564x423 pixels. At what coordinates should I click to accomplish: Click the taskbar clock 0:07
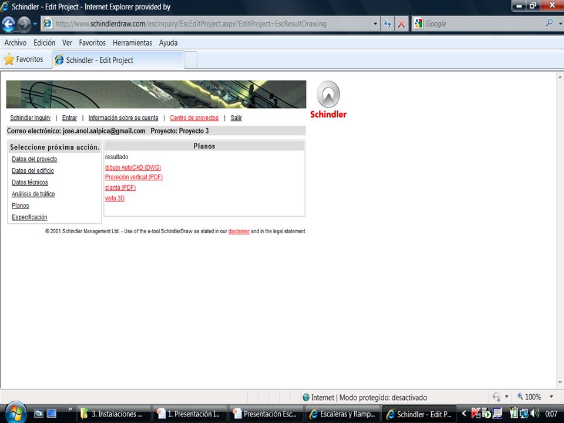[x=551, y=414]
